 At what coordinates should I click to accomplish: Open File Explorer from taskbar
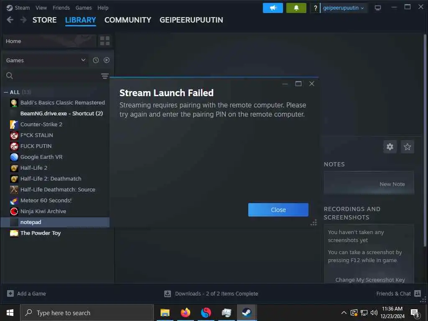tap(165, 313)
